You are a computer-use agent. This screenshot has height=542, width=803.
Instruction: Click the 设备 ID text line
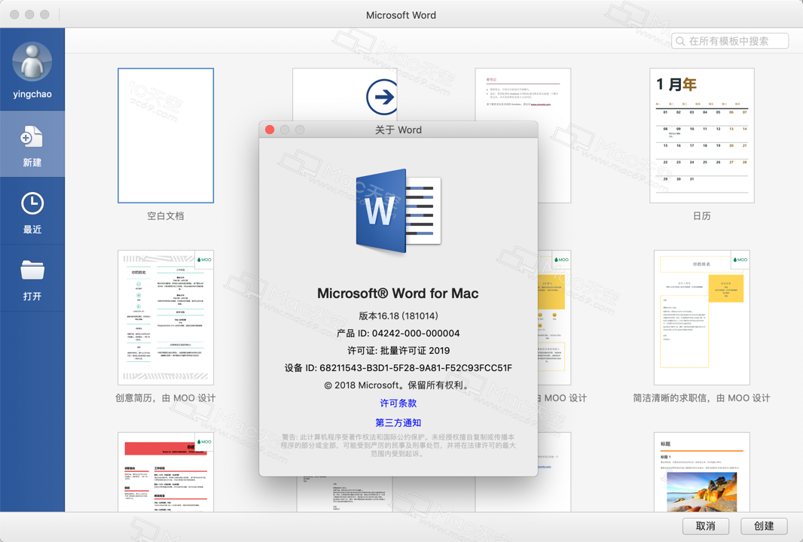click(x=398, y=368)
